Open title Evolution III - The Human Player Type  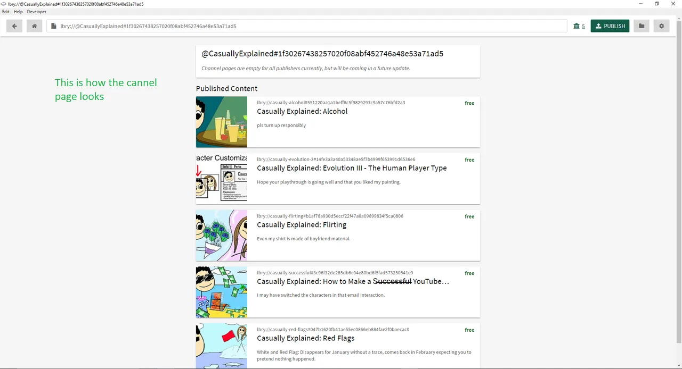(352, 168)
